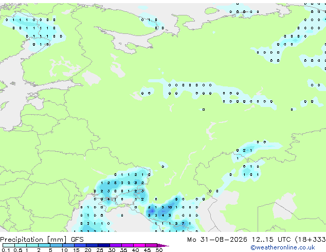Click the '25' legend scale label
Screen dimensions: 326x252
pyautogui.click(x=100, y=250)
